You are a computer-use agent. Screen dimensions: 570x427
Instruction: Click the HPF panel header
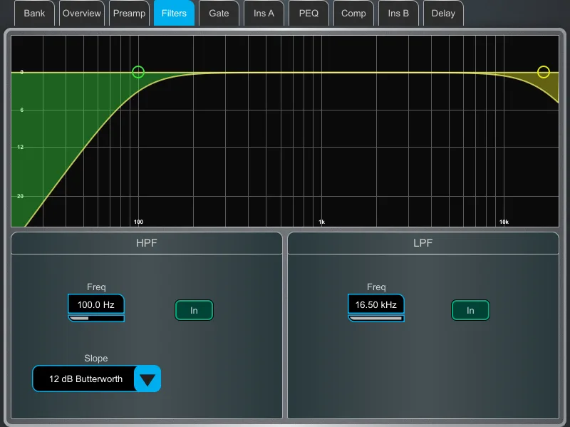[x=147, y=243]
